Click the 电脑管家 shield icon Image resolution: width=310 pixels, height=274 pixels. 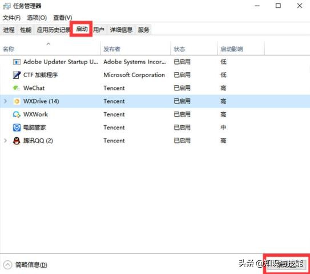[17, 128]
